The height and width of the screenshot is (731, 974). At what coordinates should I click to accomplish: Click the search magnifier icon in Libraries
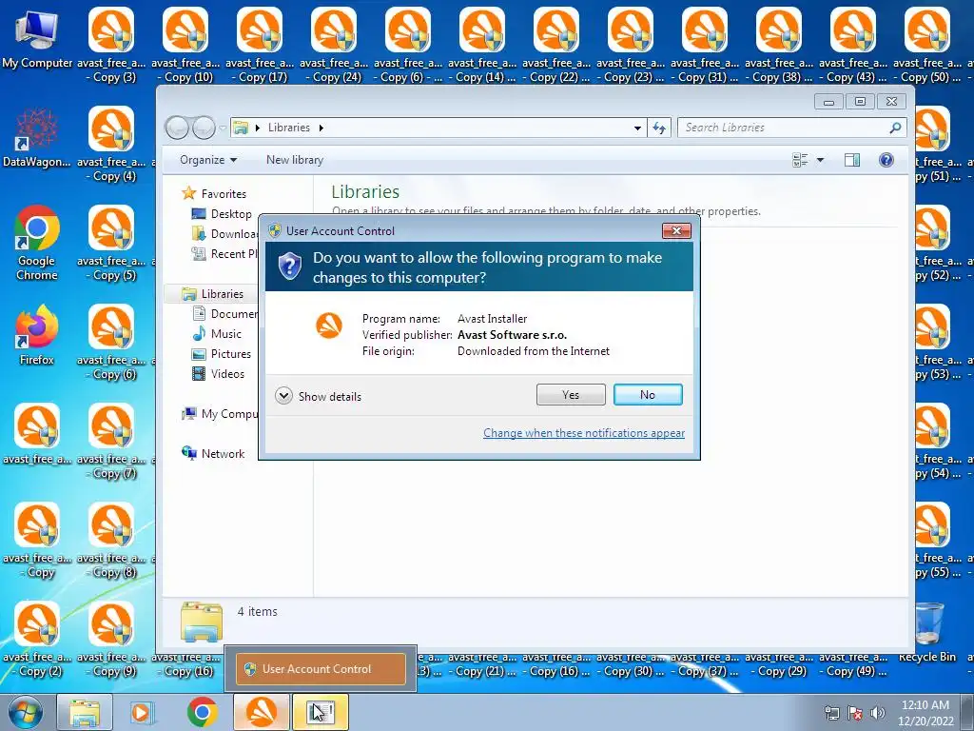tap(894, 128)
